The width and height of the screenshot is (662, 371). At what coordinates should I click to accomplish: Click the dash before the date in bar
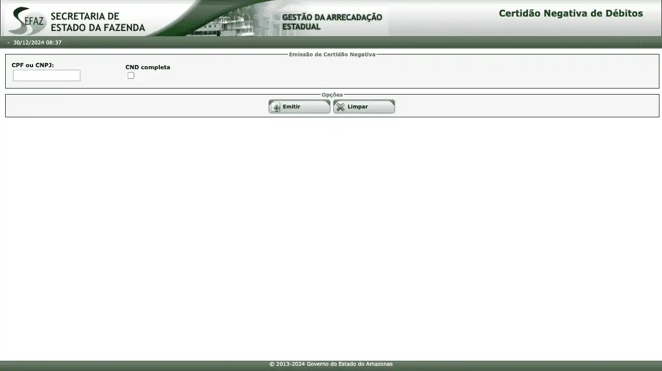8,42
